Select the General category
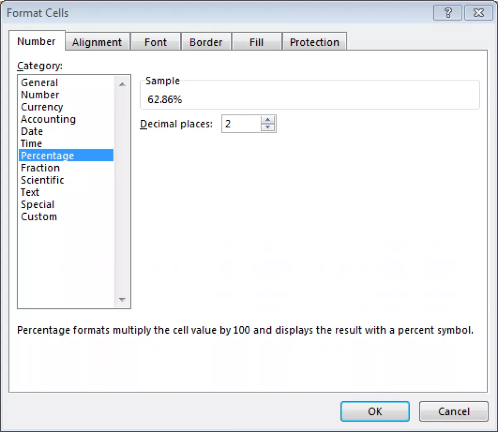This screenshot has height=432, width=498. (66, 83)
